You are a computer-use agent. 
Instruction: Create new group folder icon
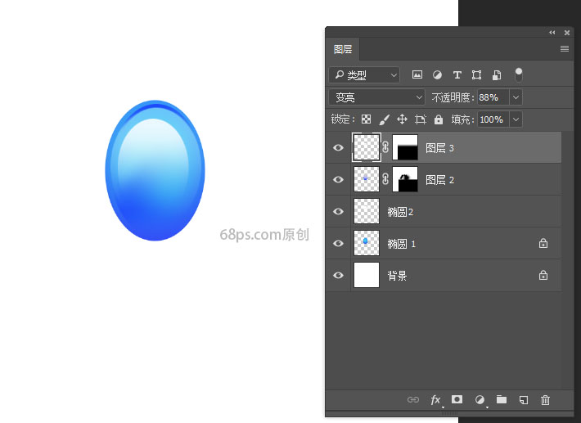[502, 399]
